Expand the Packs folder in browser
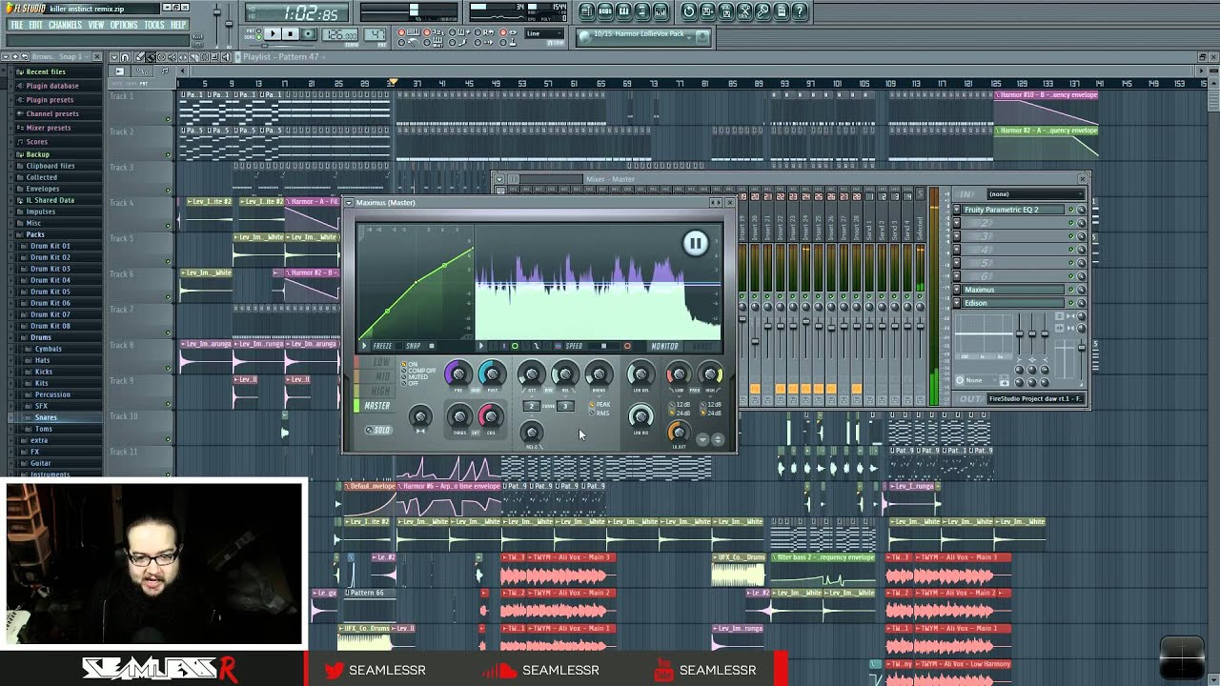The image size is (1220, 686). point(35,234)
